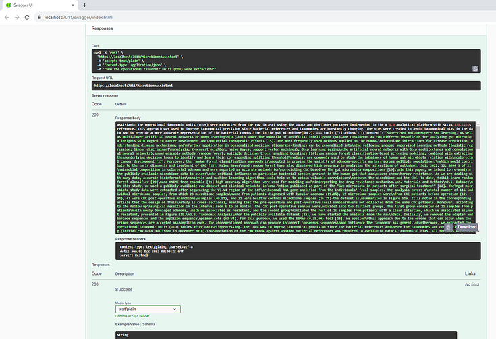Click the 'Links' column header
Image resolution: width=496 pixels, height=339 pixels.
[x=470, y=273]
